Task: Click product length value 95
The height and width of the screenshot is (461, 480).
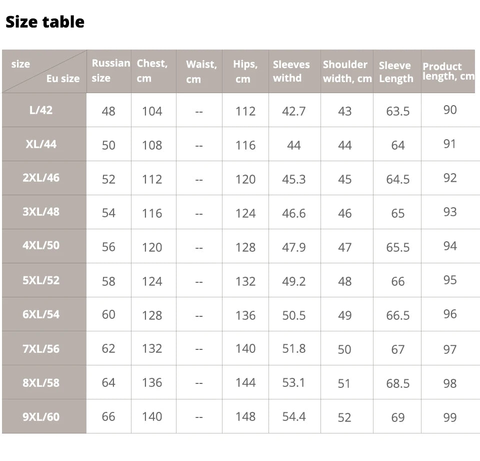Action: (450, 280)
